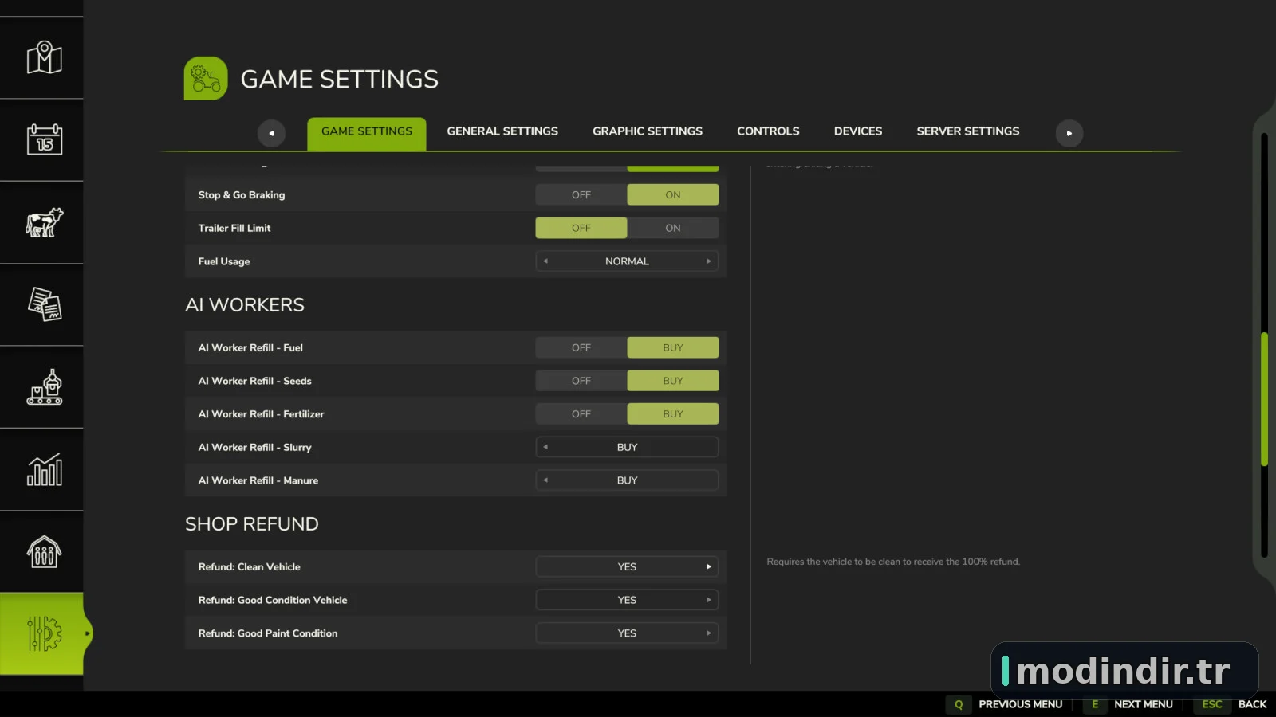Set AI Worker Refill Fertilizer to buy

click(x=673, y=414)
